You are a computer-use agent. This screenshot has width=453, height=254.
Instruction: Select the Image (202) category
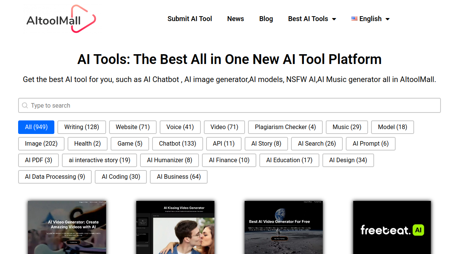[x=41, y=144]
